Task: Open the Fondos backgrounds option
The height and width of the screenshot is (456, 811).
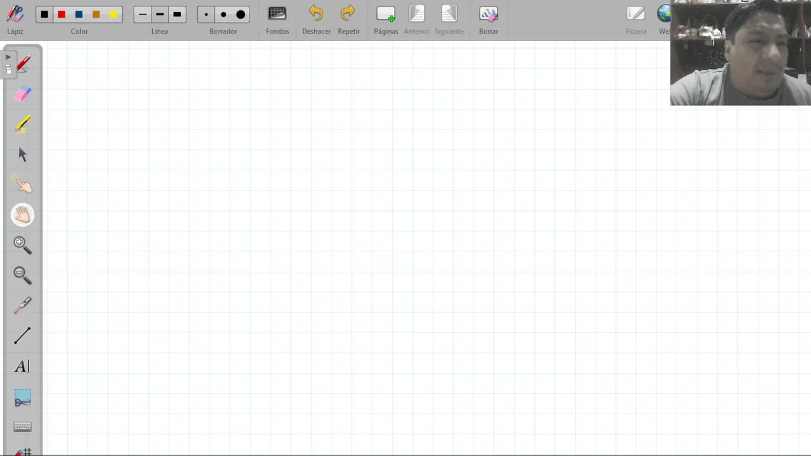Action: pos(278,19)
